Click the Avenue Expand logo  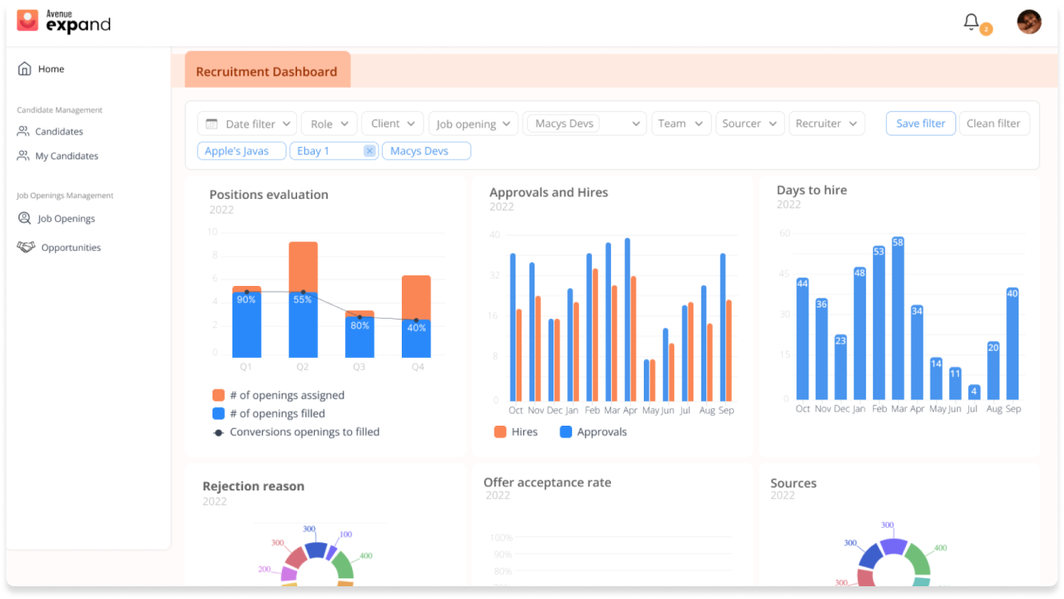point(64,22)
